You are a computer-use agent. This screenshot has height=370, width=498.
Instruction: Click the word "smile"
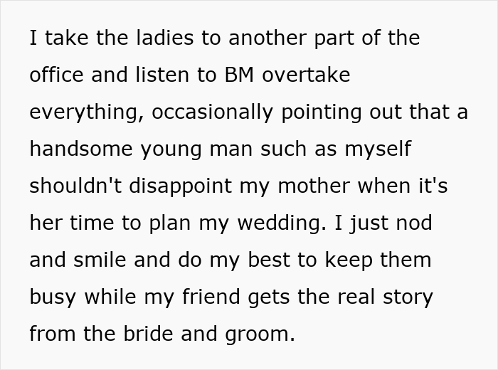107,260
